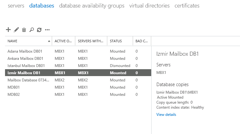This screenshot has width=240, height=134.
Task: Sort by BAD C... column header
Action: (142, 41)
